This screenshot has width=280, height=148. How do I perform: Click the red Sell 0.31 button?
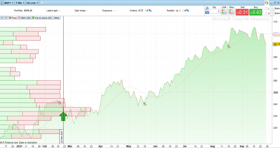tap(242, 12)
